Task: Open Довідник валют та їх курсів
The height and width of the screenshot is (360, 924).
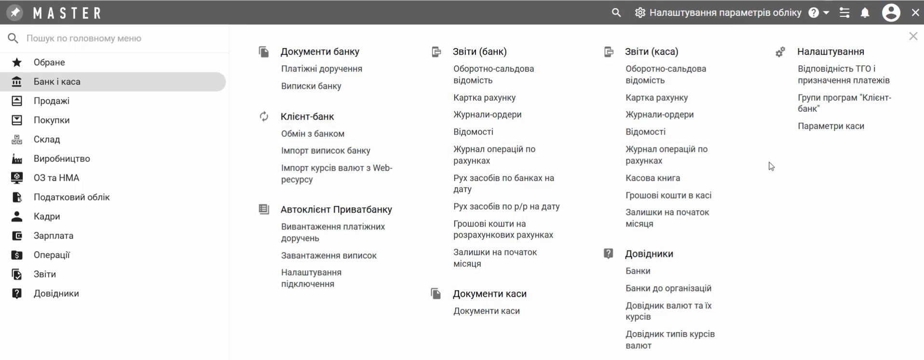Action: [x=668, y=311]
